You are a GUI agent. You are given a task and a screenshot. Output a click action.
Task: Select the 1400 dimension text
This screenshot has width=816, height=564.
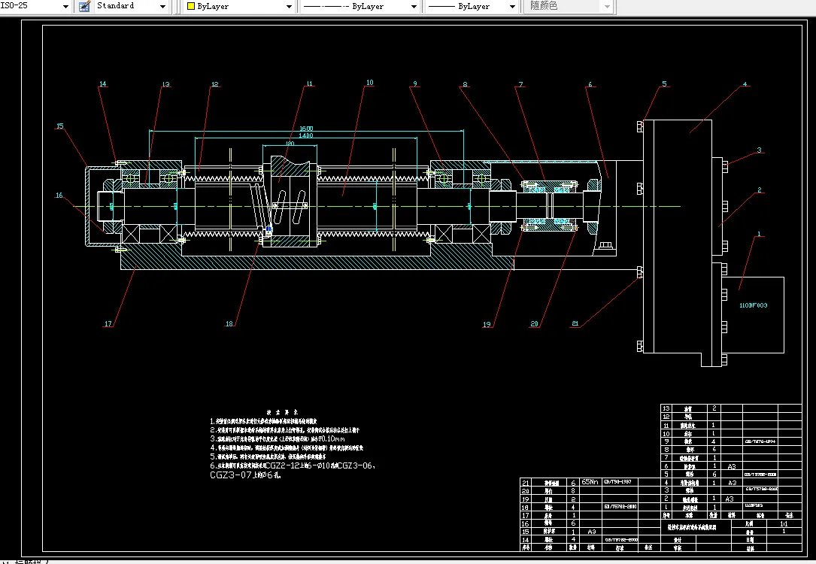point(306,135)
